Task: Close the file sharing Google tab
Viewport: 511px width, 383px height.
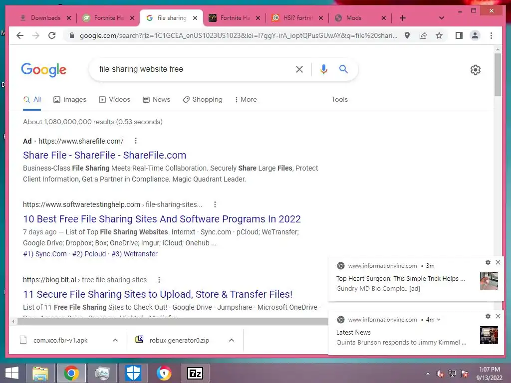Action: [195, 18]
